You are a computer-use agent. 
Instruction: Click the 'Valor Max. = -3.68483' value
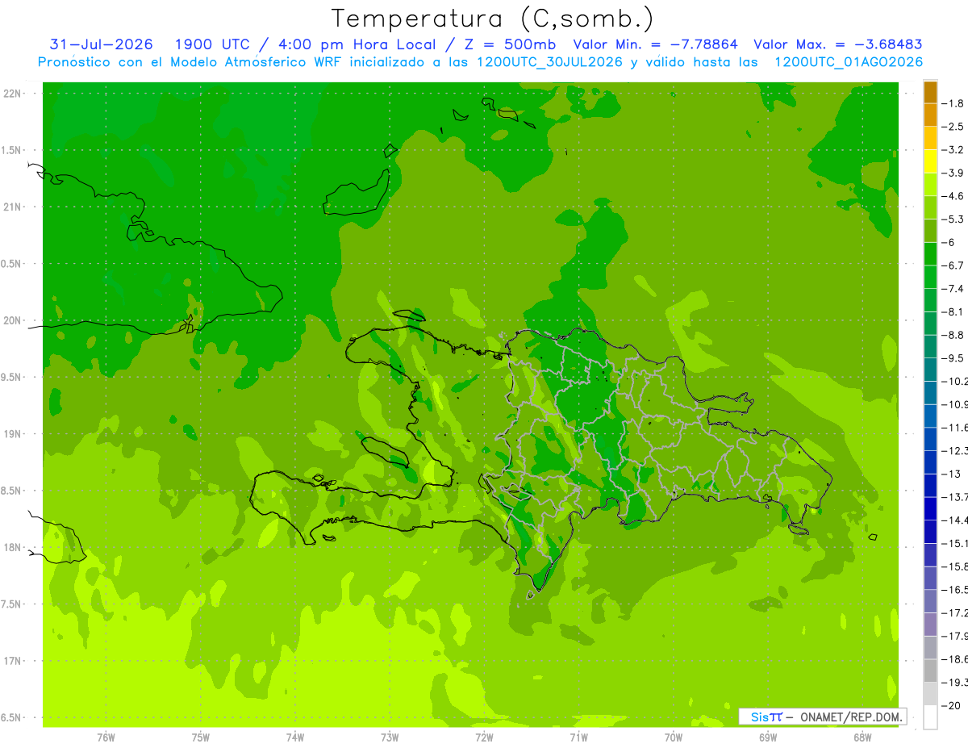point(838,44)
